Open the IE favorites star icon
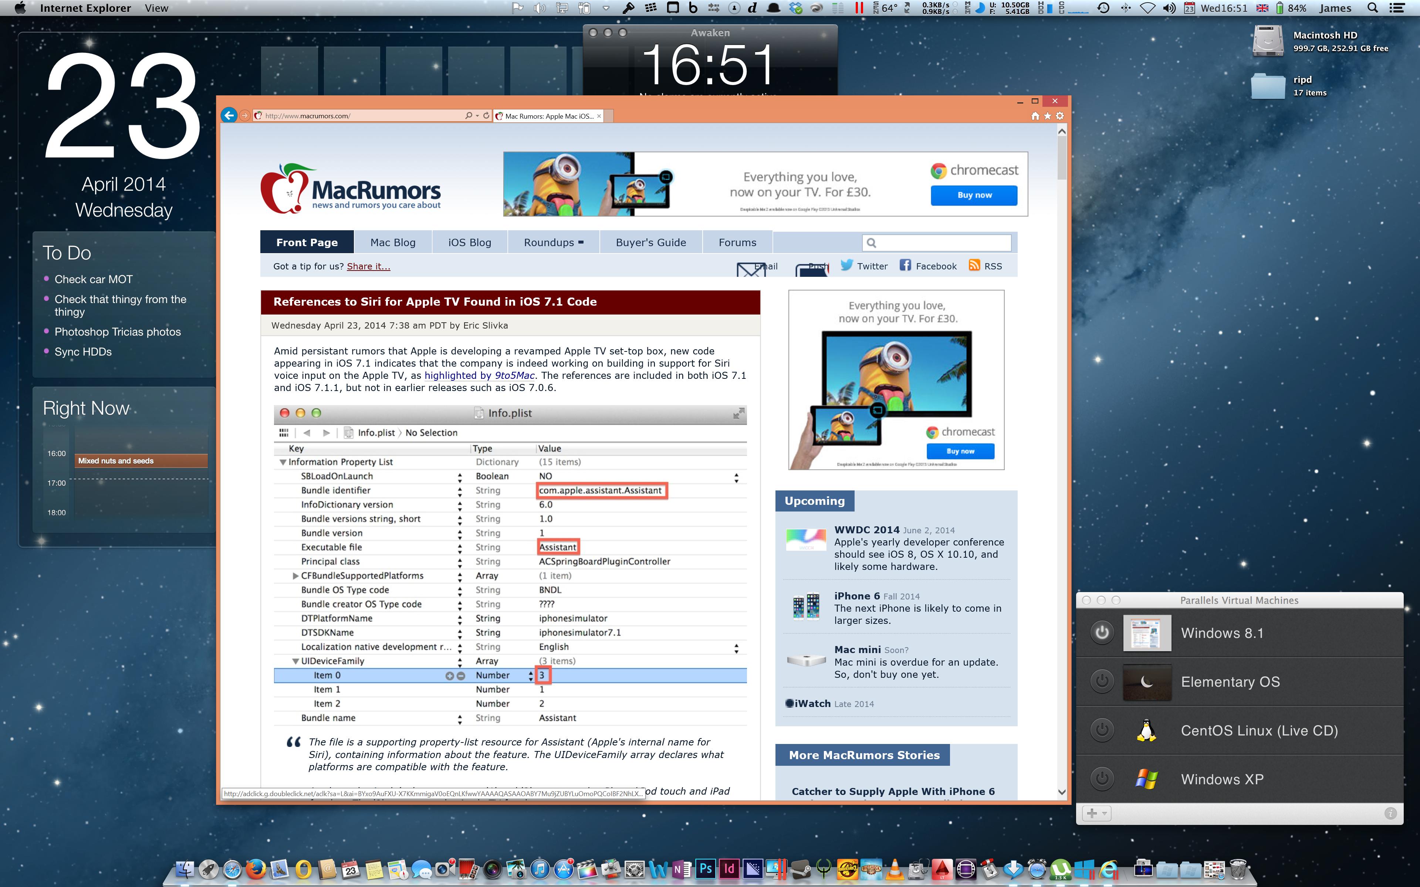1420x887 pixels. pos(1047,116)
